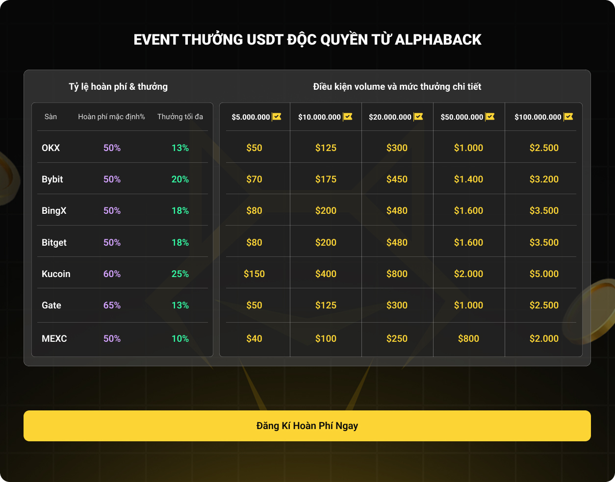Select the Tỷ lệ hoàn phí & thưởng heading
Viewport: 615px width, 482px height.
pyautogui.click(x=118, y=87)
